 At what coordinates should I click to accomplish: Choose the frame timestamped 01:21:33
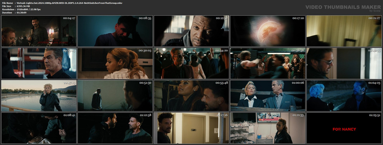pos(268,128)
